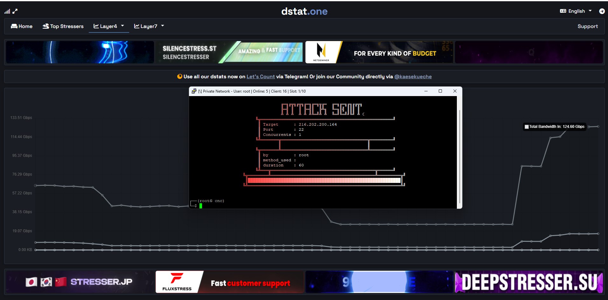608x300 pixels.
Task: Click the Home icon in navbar
Action: pos(14,26)
